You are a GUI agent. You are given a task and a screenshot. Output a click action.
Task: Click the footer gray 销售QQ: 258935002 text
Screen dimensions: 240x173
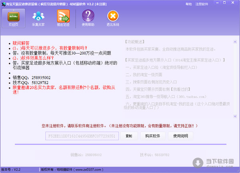tap(86, 155)
